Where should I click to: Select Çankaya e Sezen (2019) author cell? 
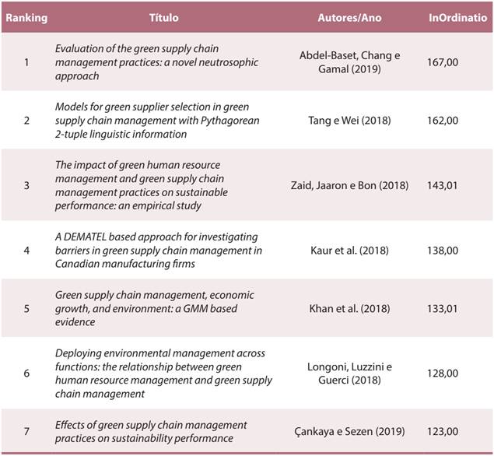click(349, 433)
